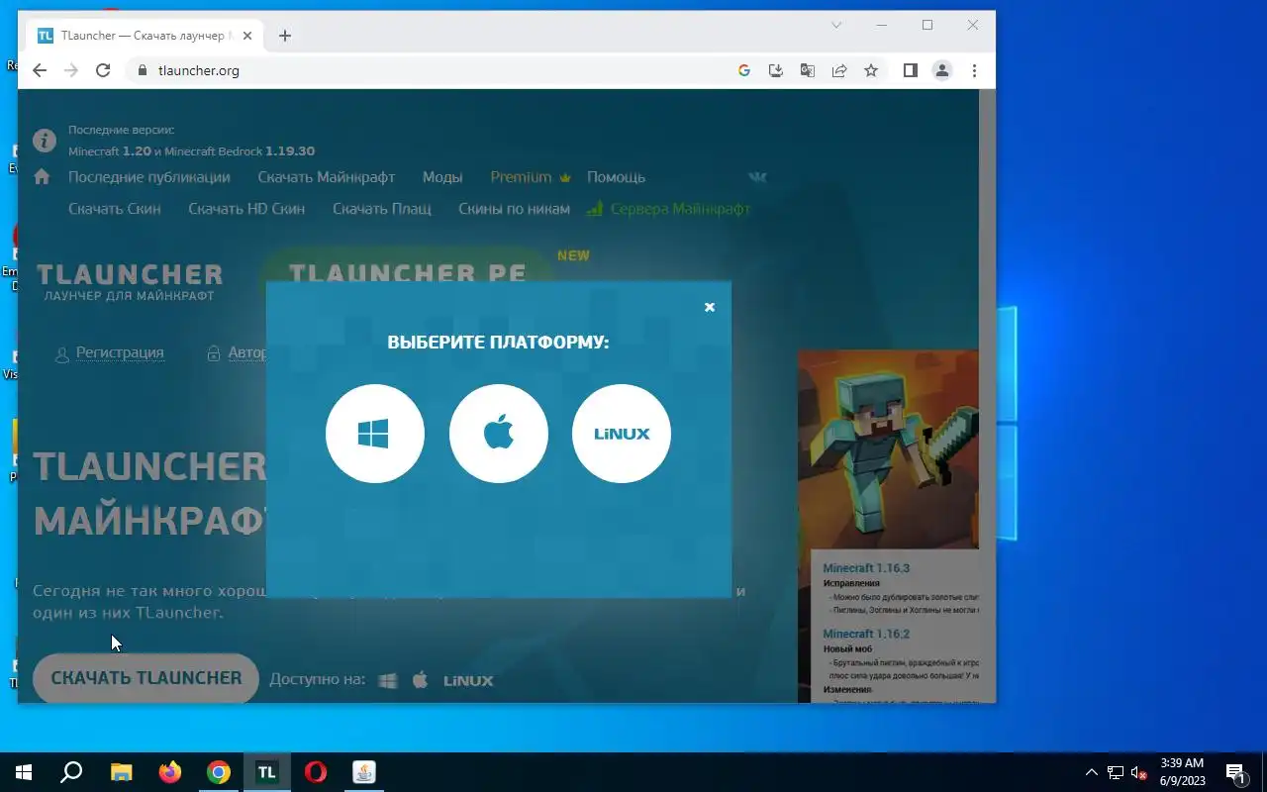Open Помощь menu item
Viewport: 1267px width, 792px height.
(x=616, y=177)
